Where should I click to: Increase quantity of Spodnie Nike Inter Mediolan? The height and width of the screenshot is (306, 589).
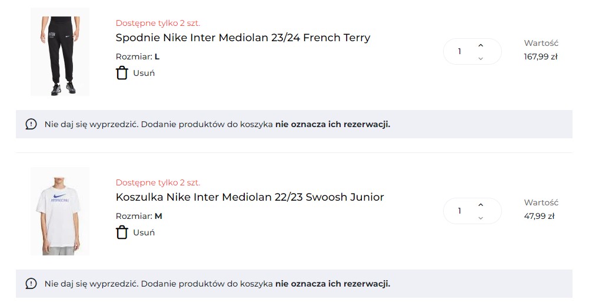pyautogui.click(x=481, y=45)
